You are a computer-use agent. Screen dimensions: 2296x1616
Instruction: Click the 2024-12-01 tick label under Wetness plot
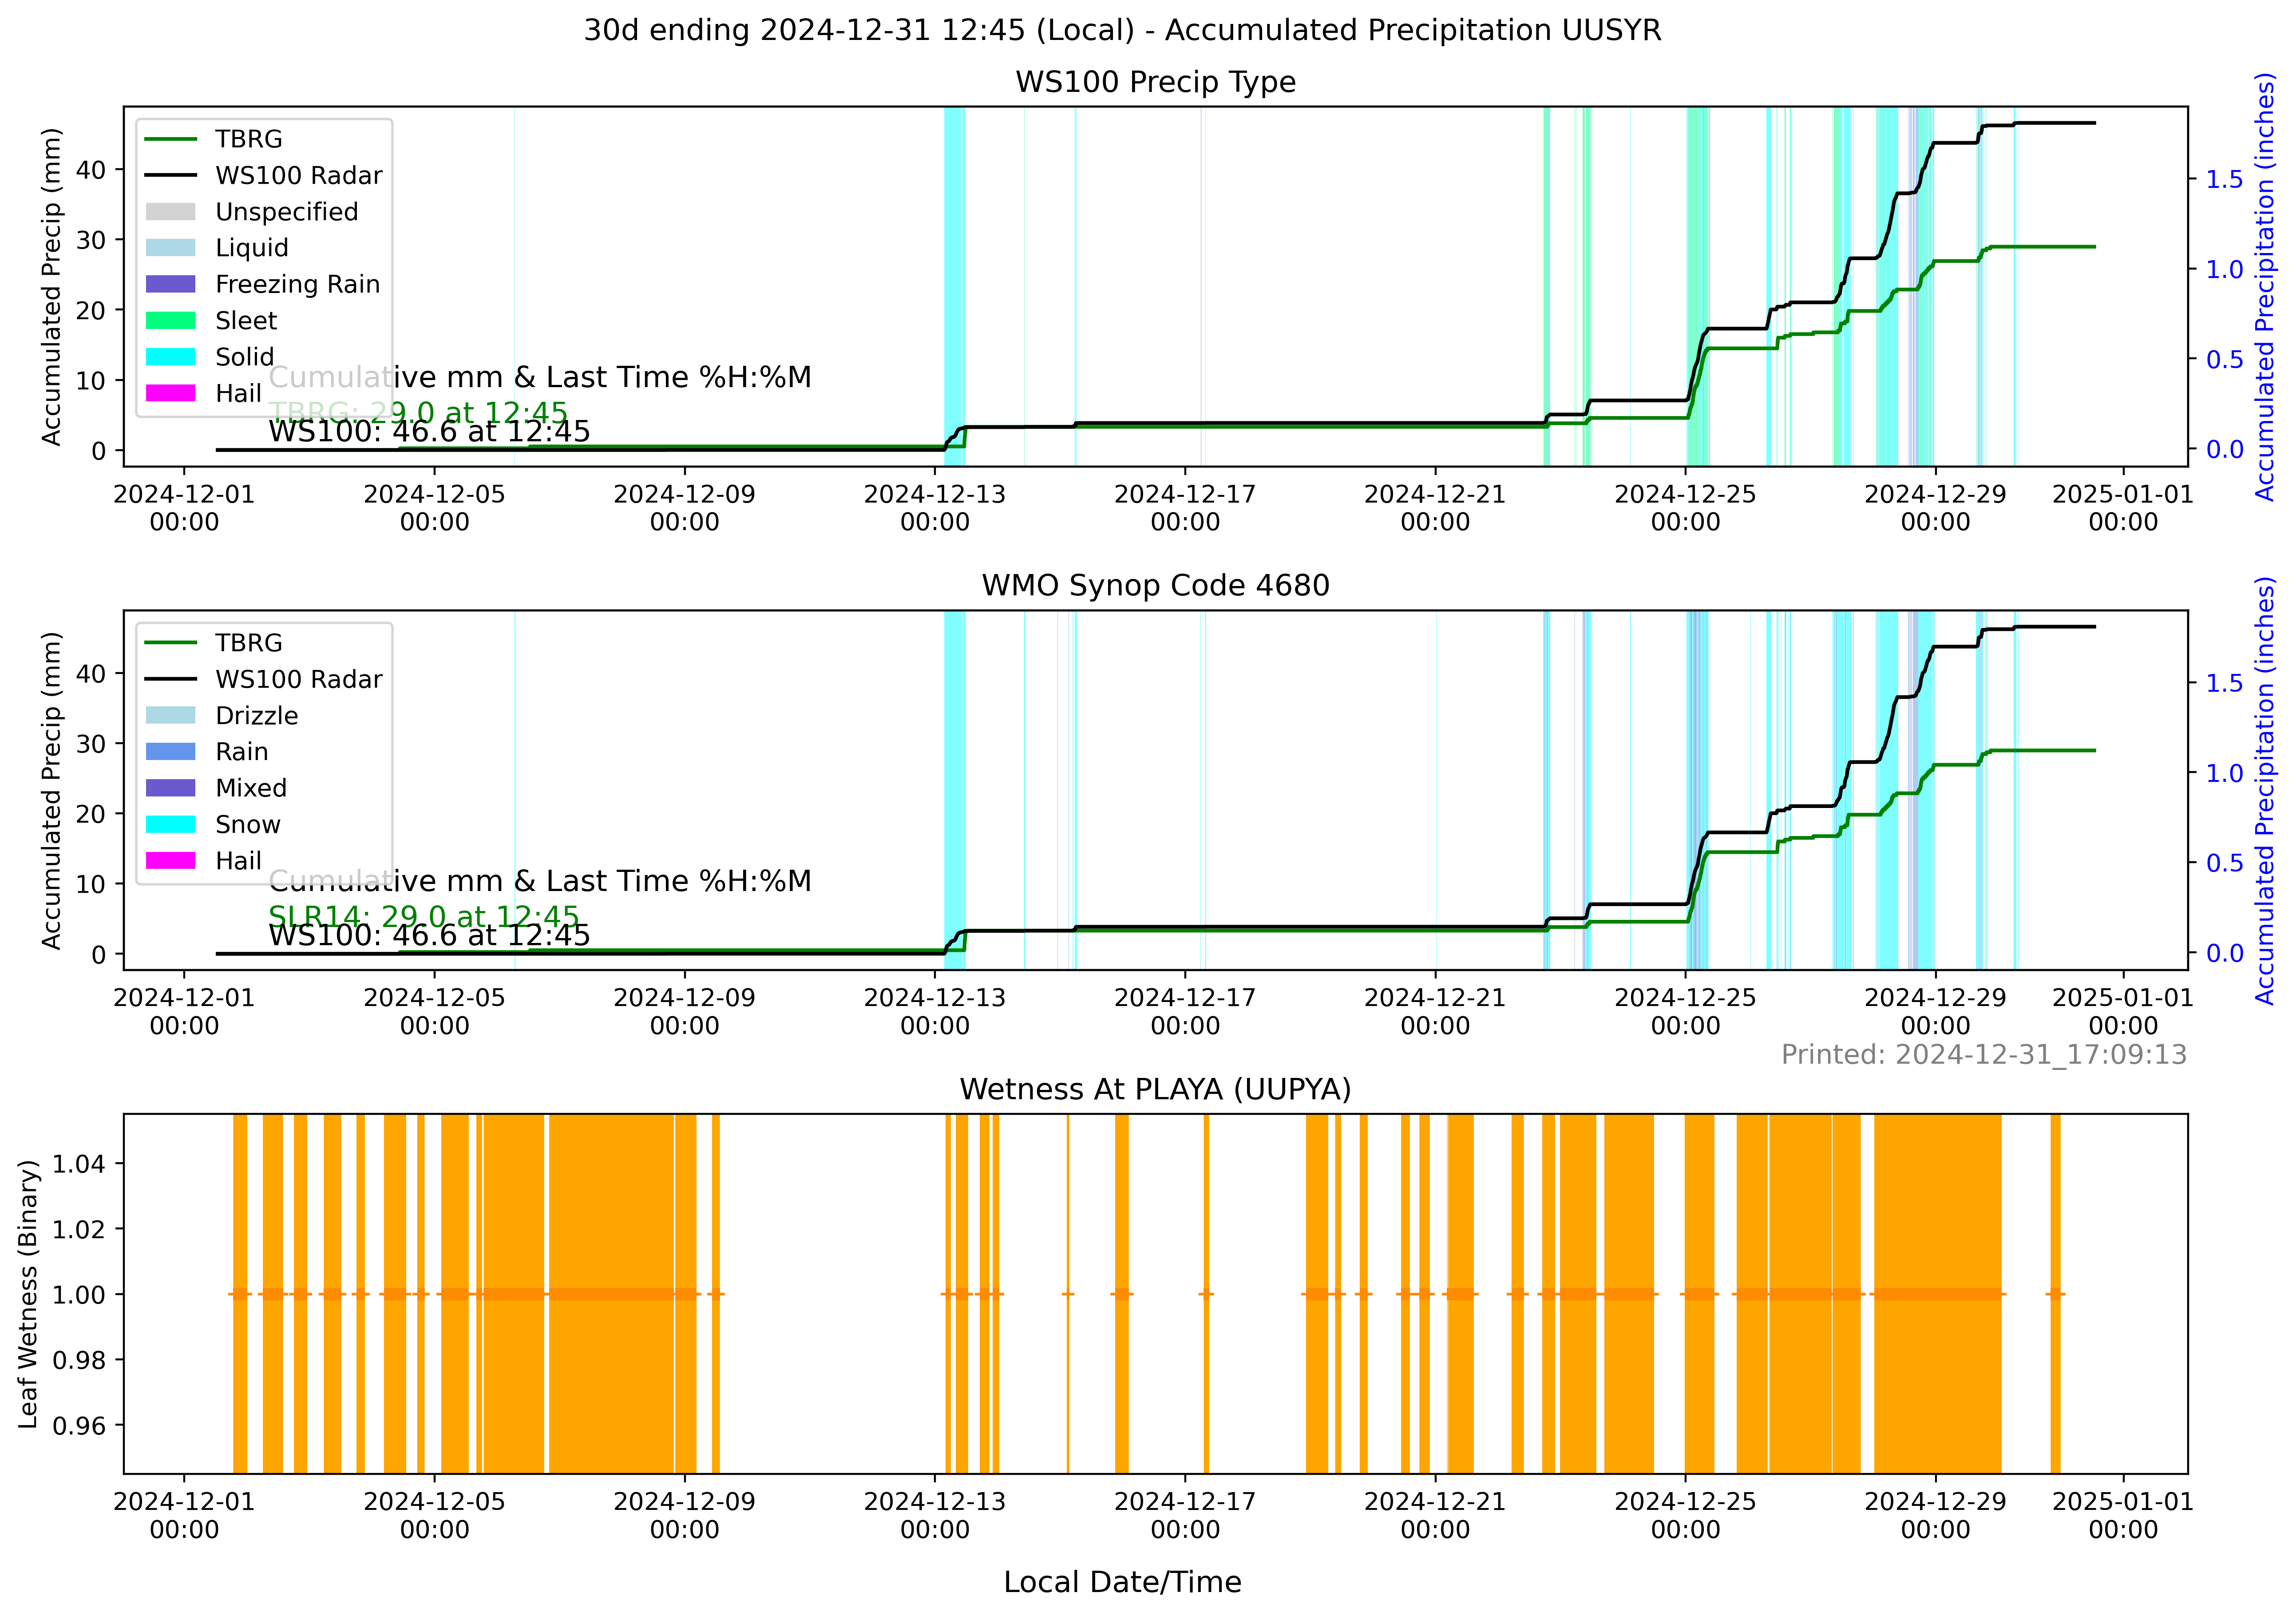click(184, 1516)
